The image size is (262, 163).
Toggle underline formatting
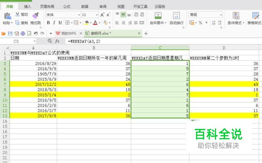[60, 23]
